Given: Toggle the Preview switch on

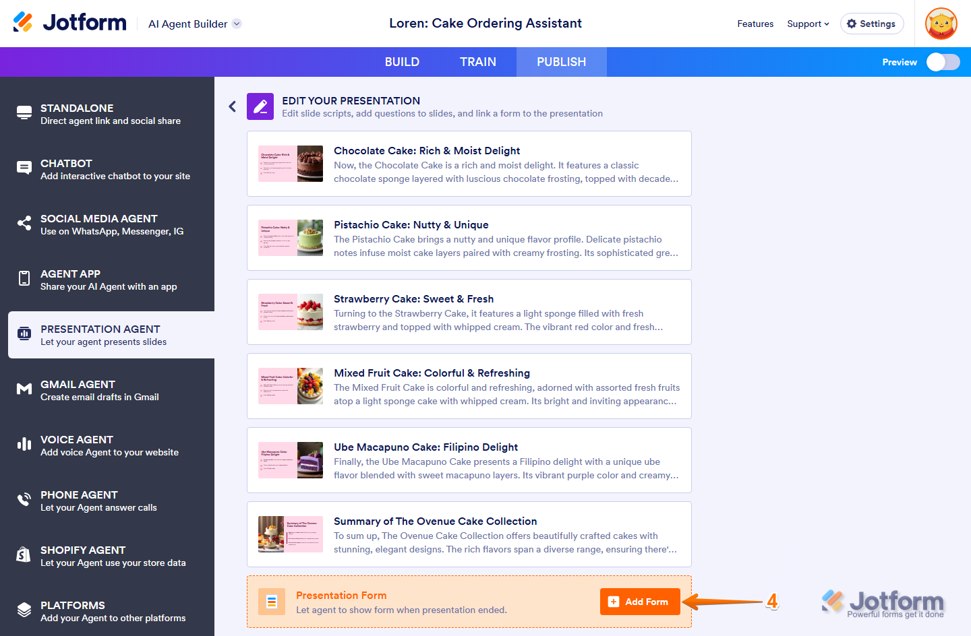Looking at the screenshot, I should (943, 62).
